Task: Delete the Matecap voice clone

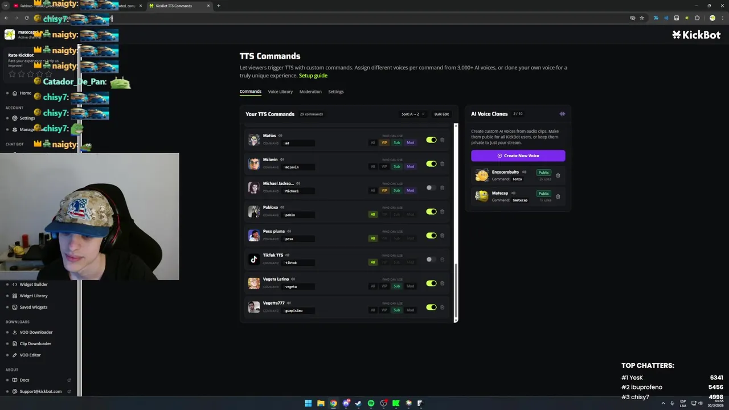Action: pyautogui.click(x=558, y=196)
